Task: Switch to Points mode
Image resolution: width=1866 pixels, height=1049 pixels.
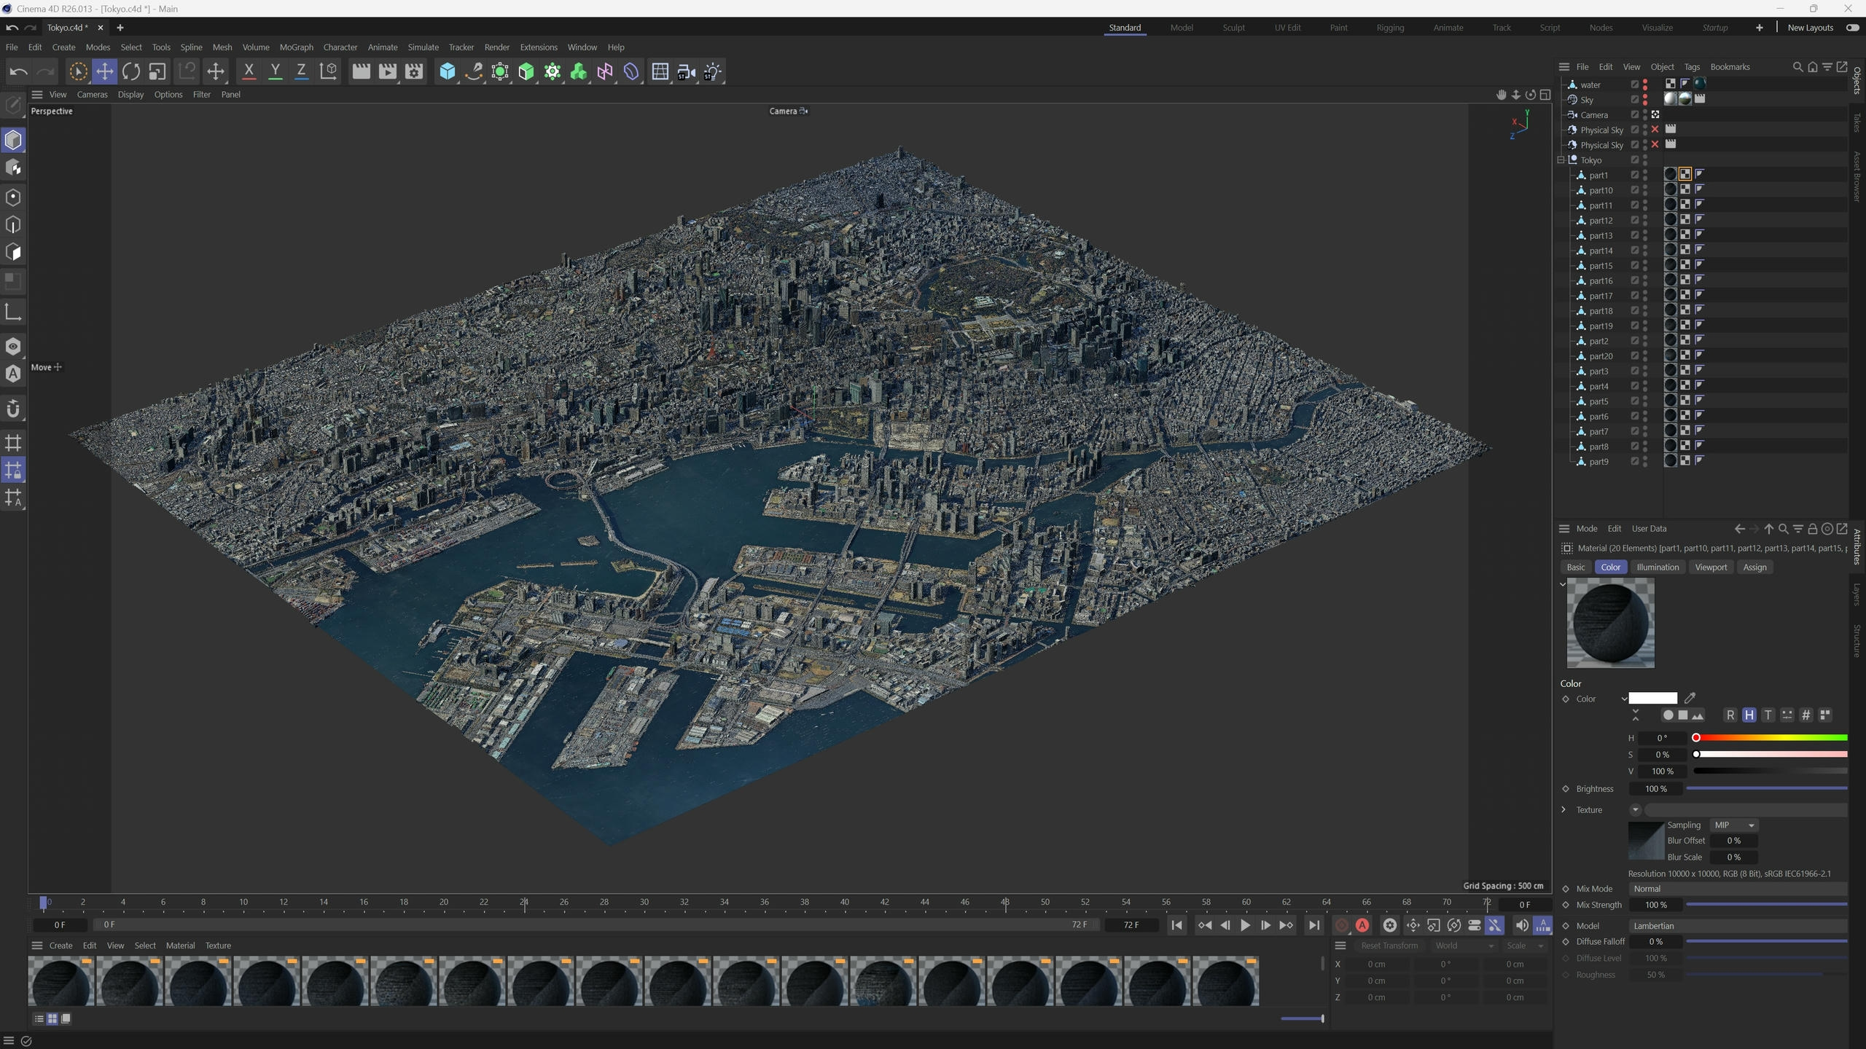Action: (x=13, y=197)
